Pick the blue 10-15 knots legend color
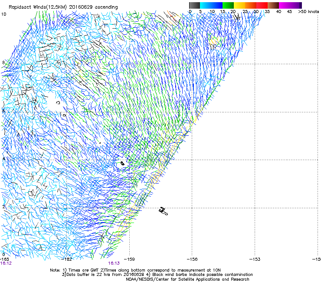 point(217,5)
